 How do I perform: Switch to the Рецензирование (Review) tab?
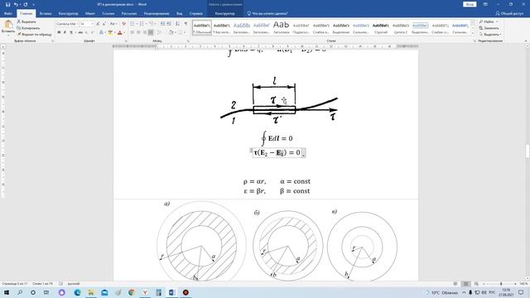157,13
